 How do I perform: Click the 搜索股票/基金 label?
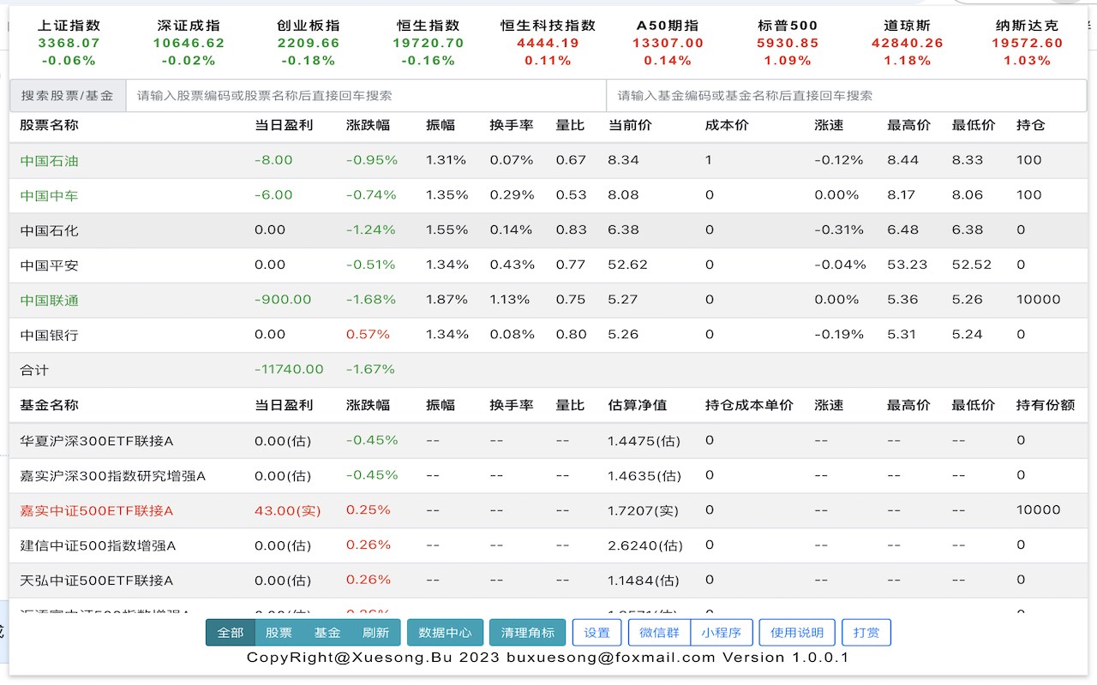68,96
